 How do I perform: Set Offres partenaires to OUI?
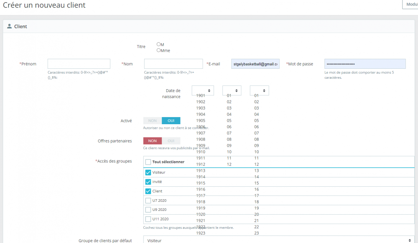click(x=171, y=141)
